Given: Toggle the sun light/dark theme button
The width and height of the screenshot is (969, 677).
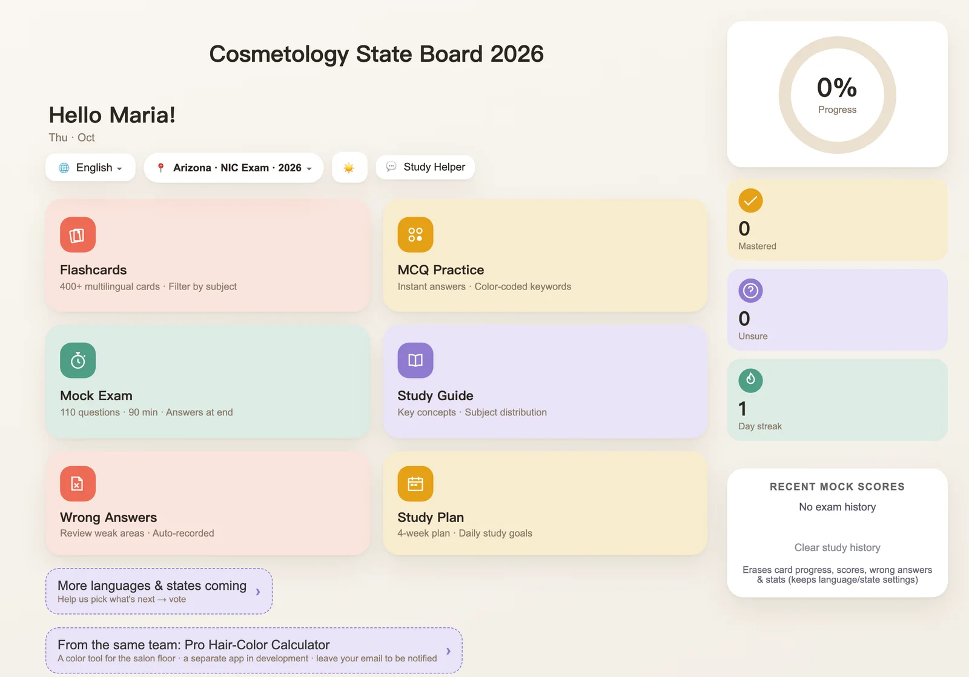Looking at the screenshot, I should (x=349, y=168).
